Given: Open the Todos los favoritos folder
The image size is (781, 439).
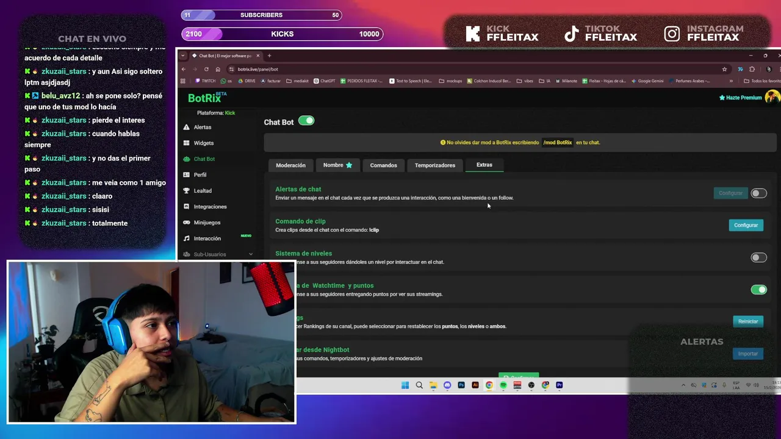Looking at the screenshot, I should 761,80.
